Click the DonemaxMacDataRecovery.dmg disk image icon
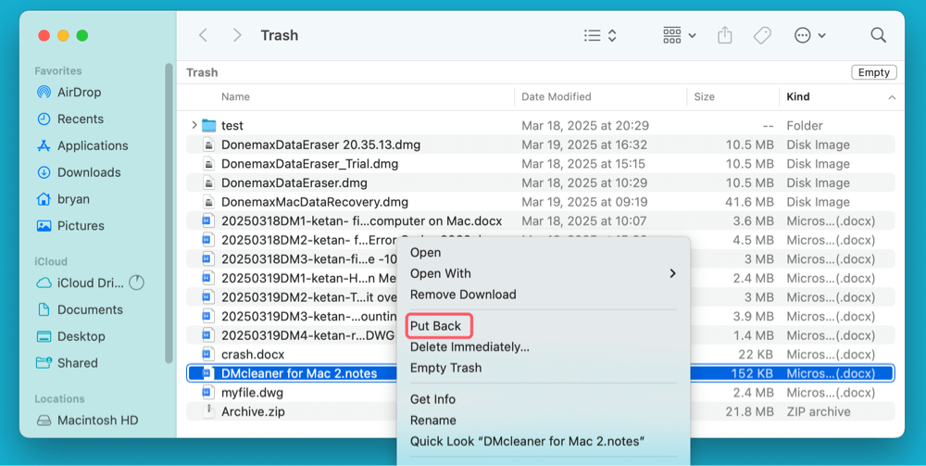Image resolution: width=926 pixels, height=466 pixels. (207, 201)
